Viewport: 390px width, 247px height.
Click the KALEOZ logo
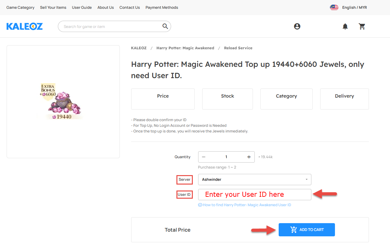[x=25, y=26]
